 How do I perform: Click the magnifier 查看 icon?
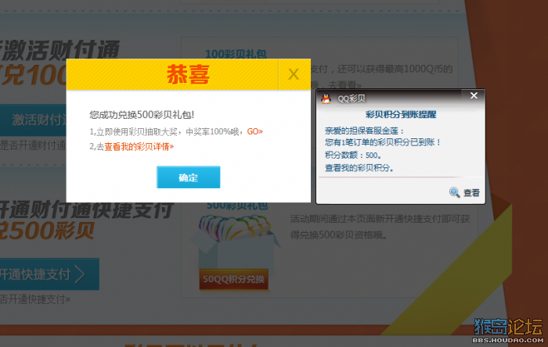[454, 192]
